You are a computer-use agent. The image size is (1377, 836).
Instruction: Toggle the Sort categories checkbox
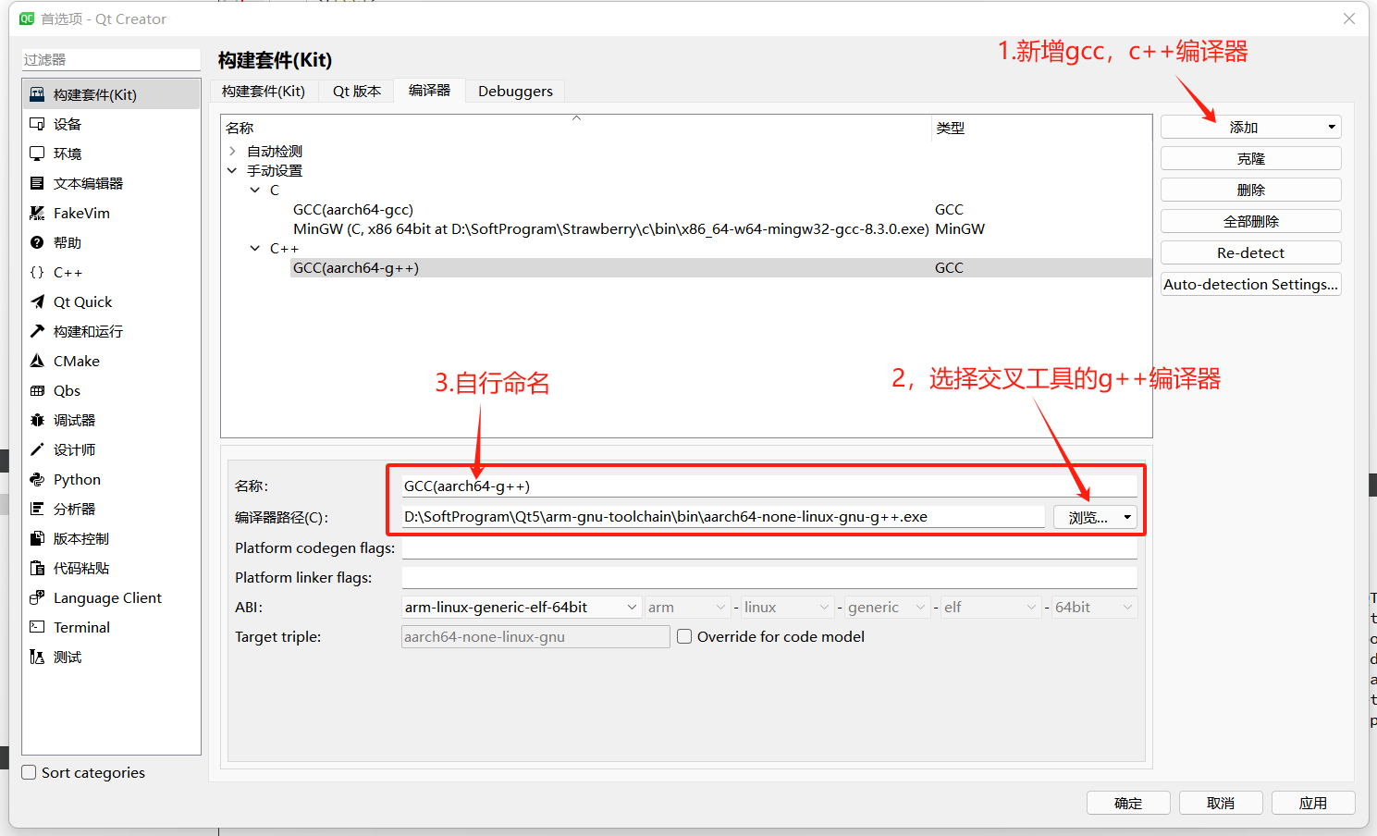[29, 772]
